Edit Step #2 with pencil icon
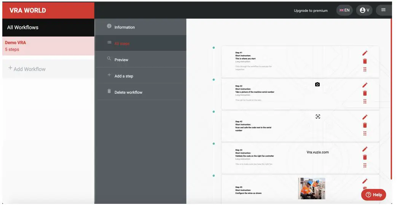 [365, 85]
